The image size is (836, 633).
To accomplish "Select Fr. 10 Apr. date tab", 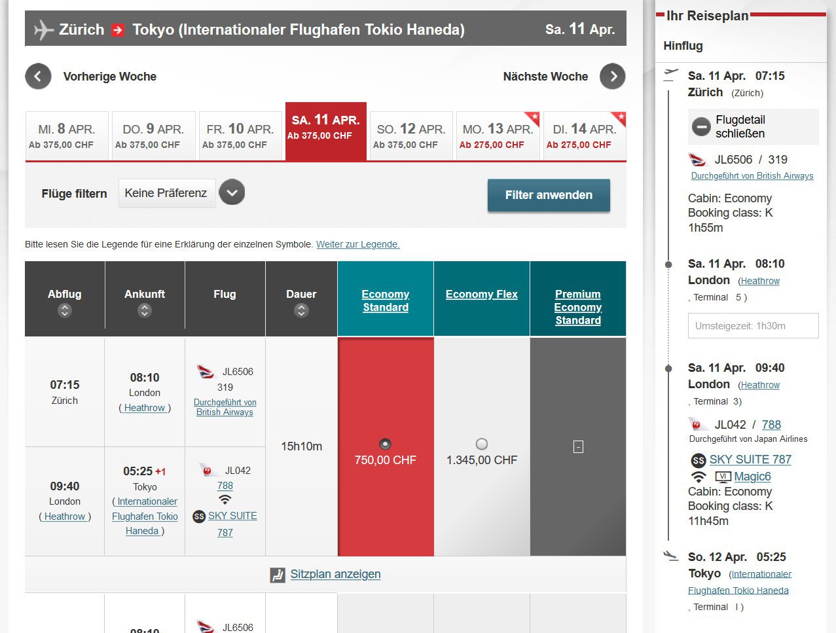I will point(240,136).
